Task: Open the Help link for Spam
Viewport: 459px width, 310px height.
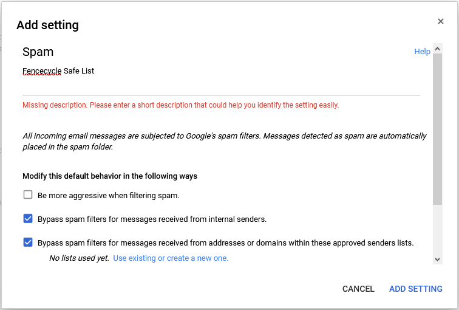Action: tap(422, 52)
